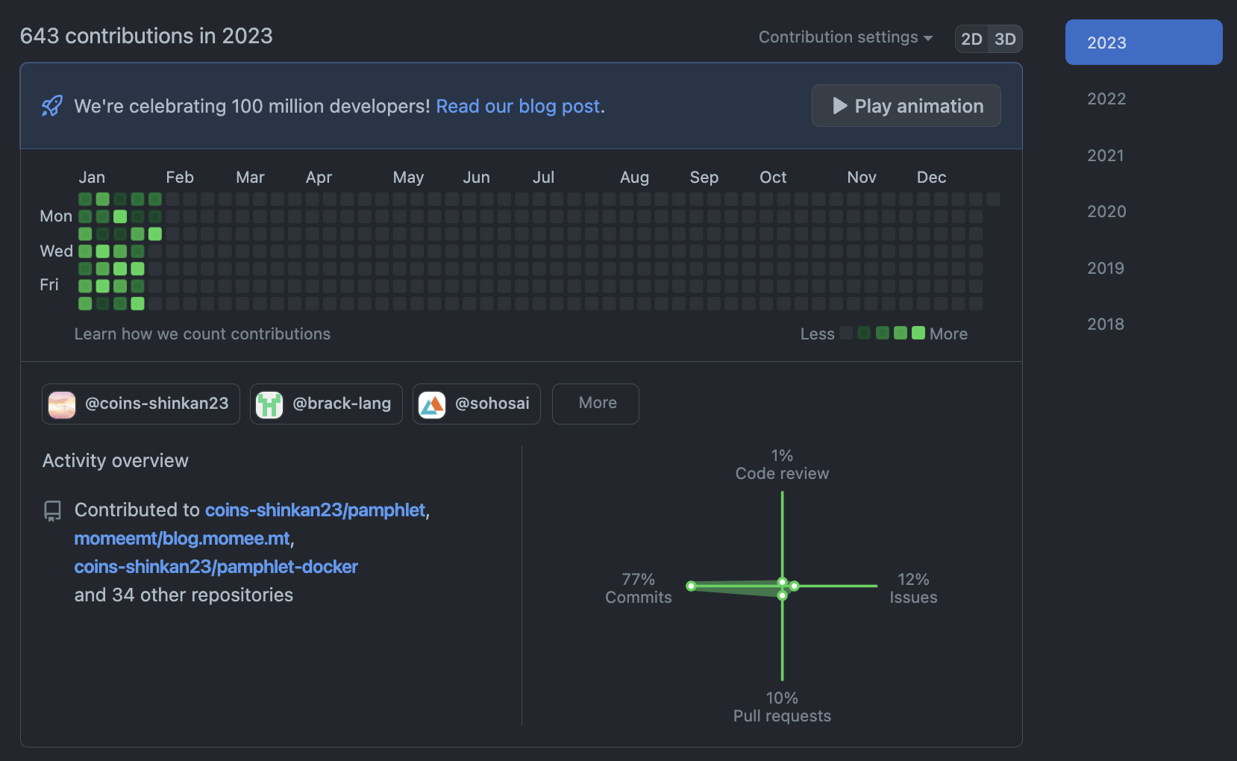Click the Fri weekday label
This screenshot has width=1237, height=761.
point(49,284)
